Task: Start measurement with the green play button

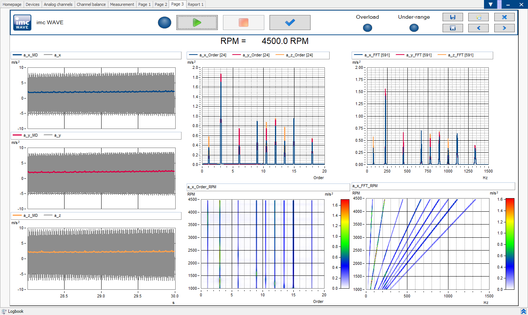Action: pos(197,23)
